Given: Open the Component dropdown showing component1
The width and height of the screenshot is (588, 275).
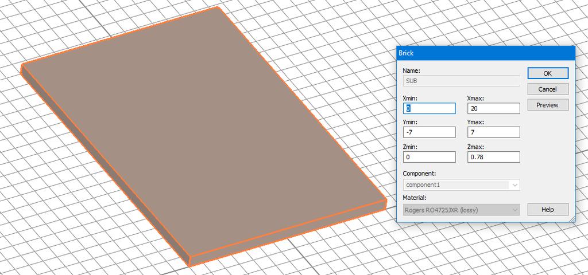Looking at the screenshot, I should pos(461,185).
